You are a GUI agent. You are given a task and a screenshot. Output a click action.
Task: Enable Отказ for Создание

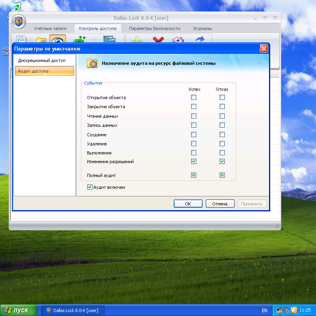point(222,134)
